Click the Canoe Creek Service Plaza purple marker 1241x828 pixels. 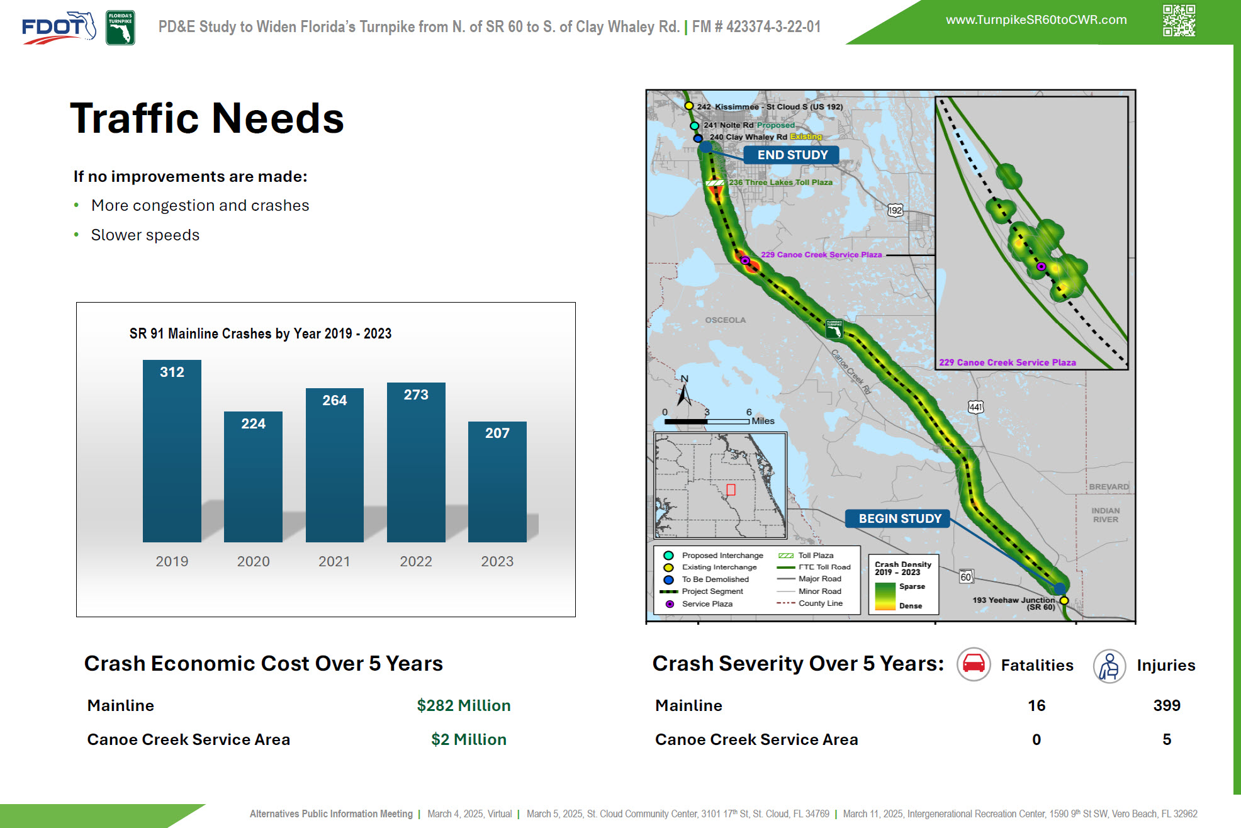[x=745, y=260]
